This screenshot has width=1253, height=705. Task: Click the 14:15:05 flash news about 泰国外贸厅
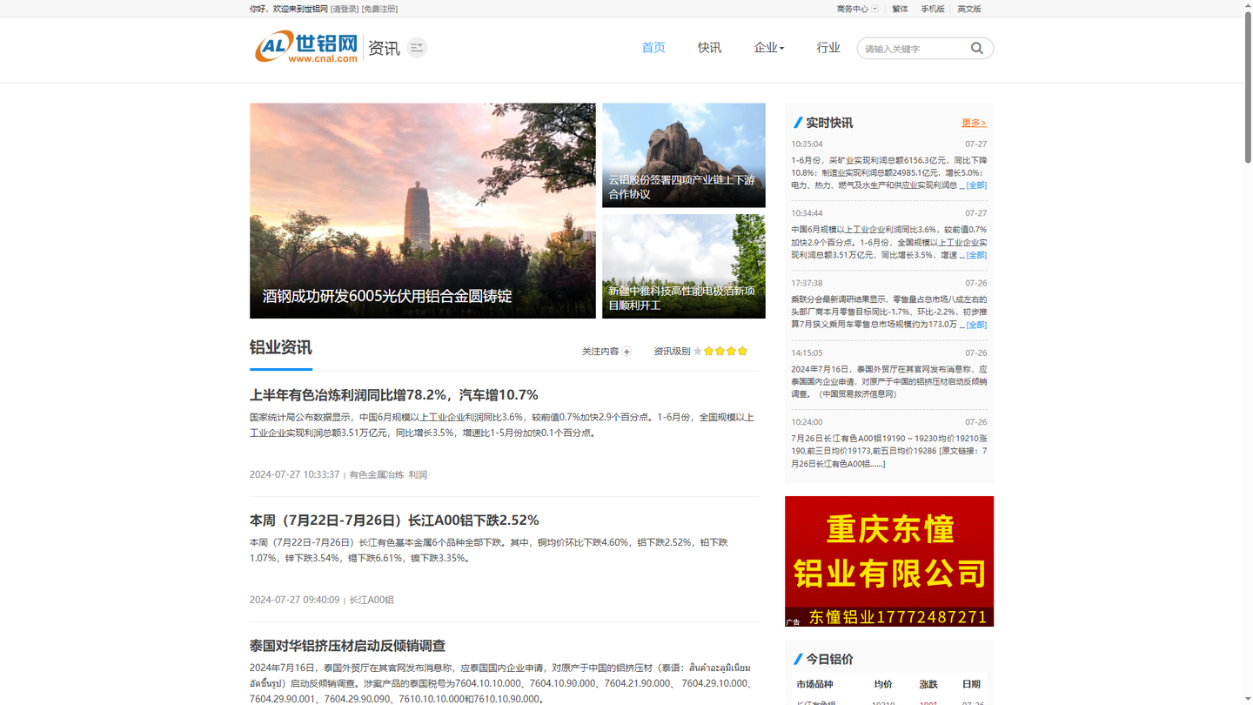point(889,381)
